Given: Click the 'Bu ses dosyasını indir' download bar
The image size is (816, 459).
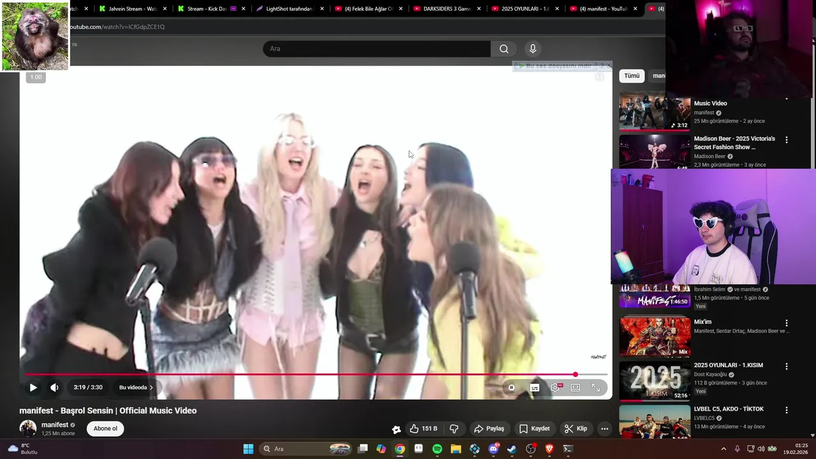Looking at the screenshot, I should pyautogui.click(x=557, y=66).
